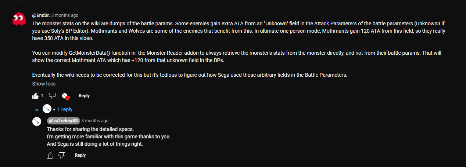The width and height of the screenshot is (466, 167).
Task: Collapse the long comment with Show less
Action: [44, 84]
